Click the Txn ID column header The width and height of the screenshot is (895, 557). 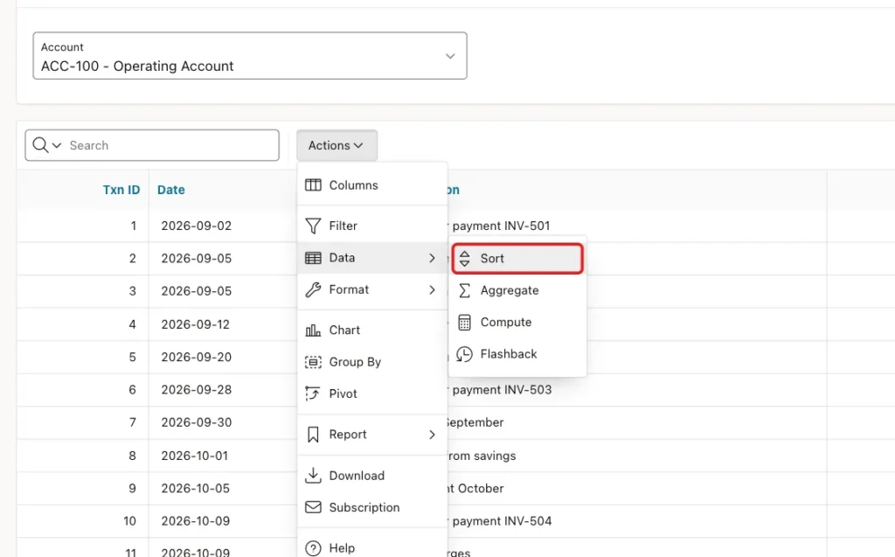(121, 190)
